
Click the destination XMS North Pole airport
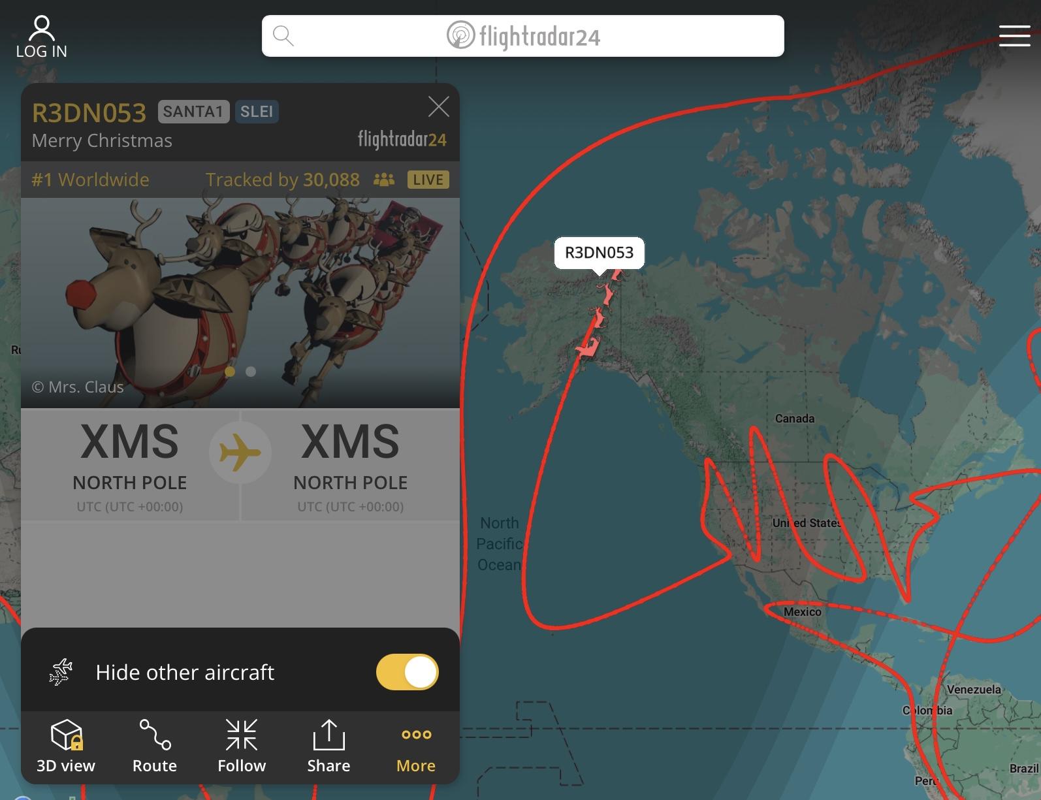pyautogui.click(x=351, y=466)
